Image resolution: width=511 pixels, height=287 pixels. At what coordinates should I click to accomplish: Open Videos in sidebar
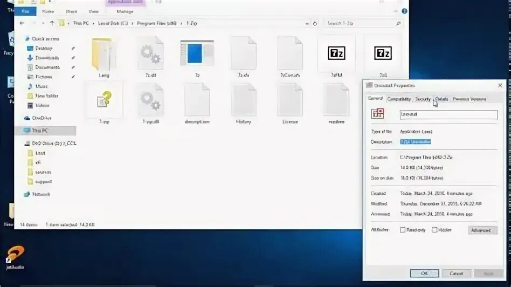(x=42, y=105)
